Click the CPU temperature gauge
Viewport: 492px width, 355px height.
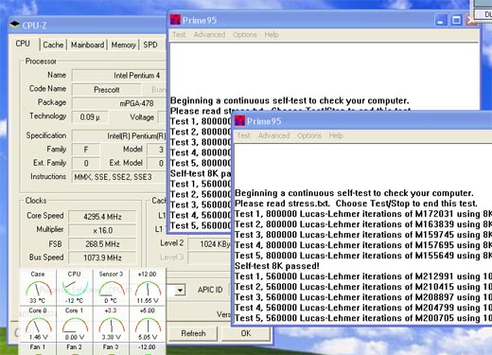tap(75, 287)
